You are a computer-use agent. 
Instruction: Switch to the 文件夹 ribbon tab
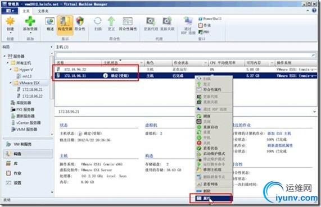point(43,11)
